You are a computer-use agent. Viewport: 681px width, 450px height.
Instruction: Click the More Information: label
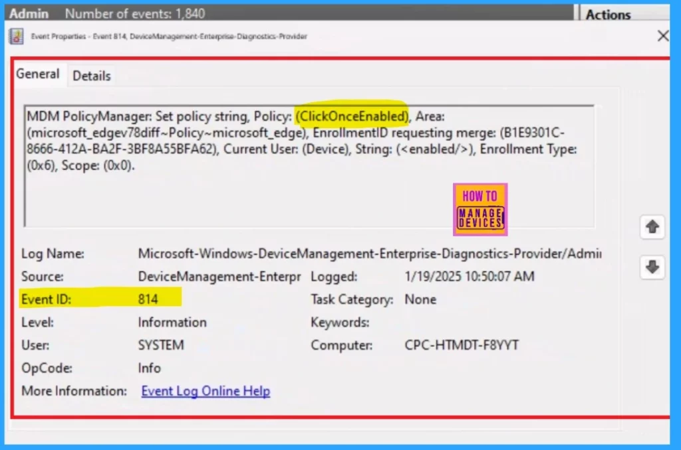[x=74, y=391]
